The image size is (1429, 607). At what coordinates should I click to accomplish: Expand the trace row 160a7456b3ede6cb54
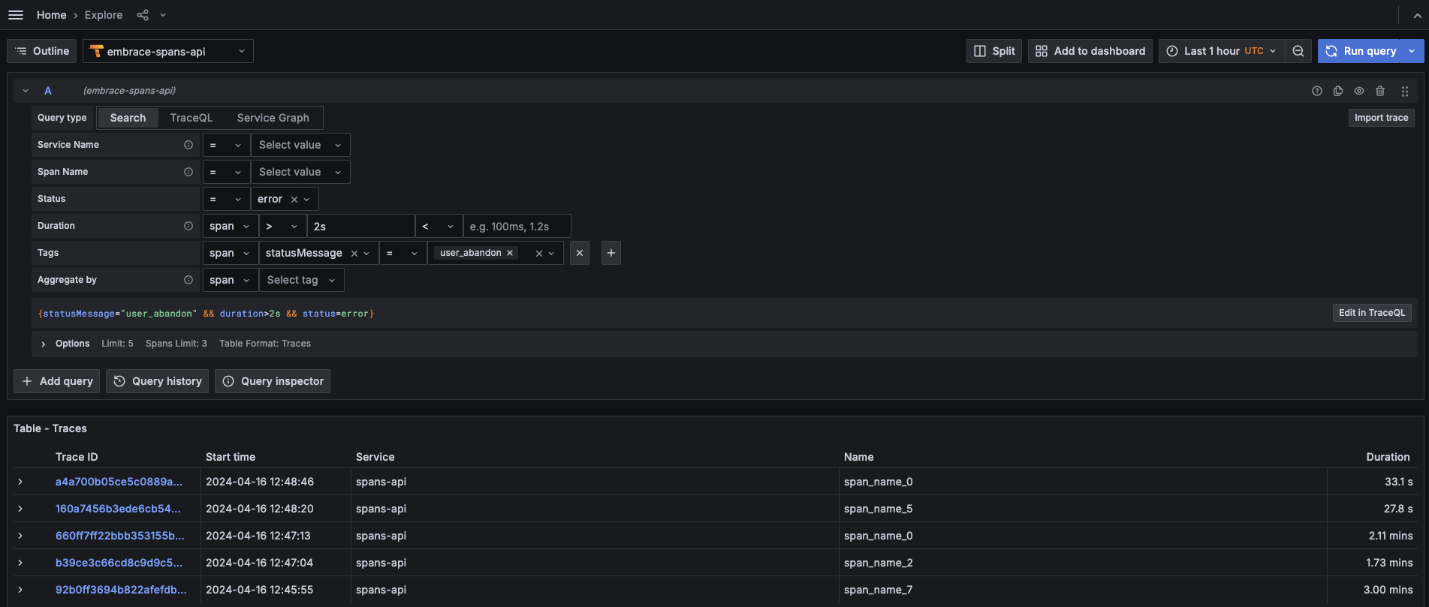[x=20, y=509]
